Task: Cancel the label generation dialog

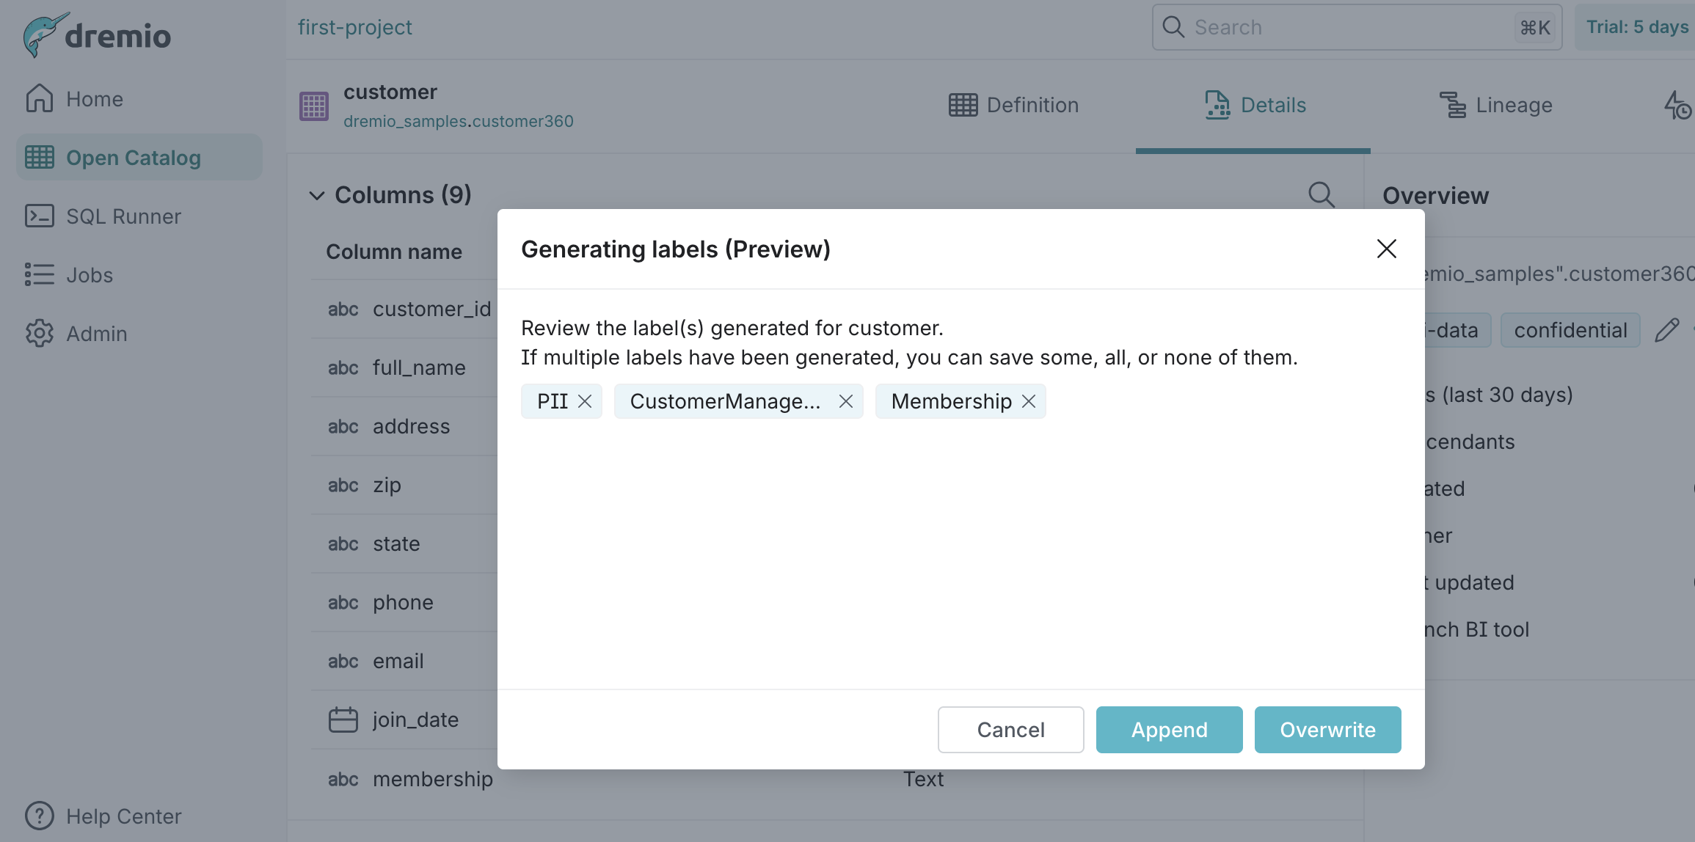Action: tap(1010, 729)
